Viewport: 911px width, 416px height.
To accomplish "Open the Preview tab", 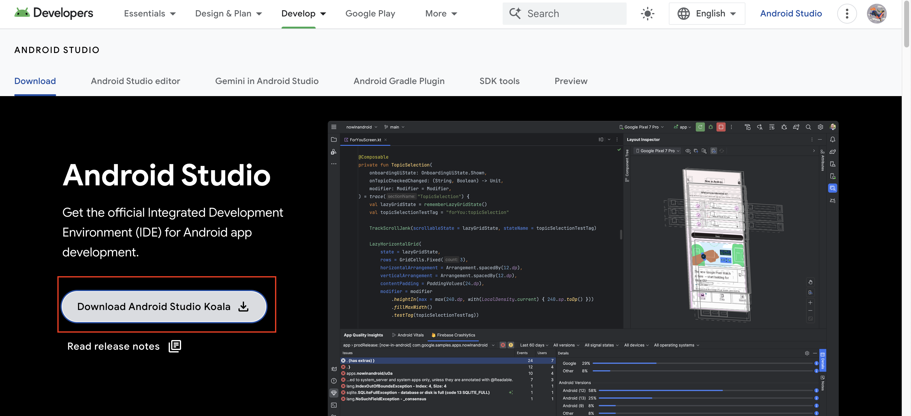I will pyautogui.click(x=571, y=81).
